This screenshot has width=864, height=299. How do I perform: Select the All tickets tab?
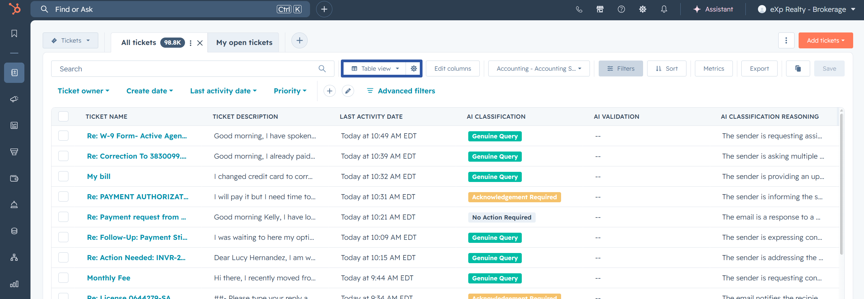[x=139, y=43]
